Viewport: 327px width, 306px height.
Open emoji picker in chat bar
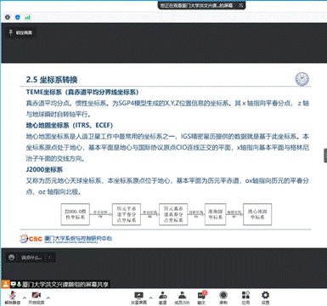[x=11, y=258]
